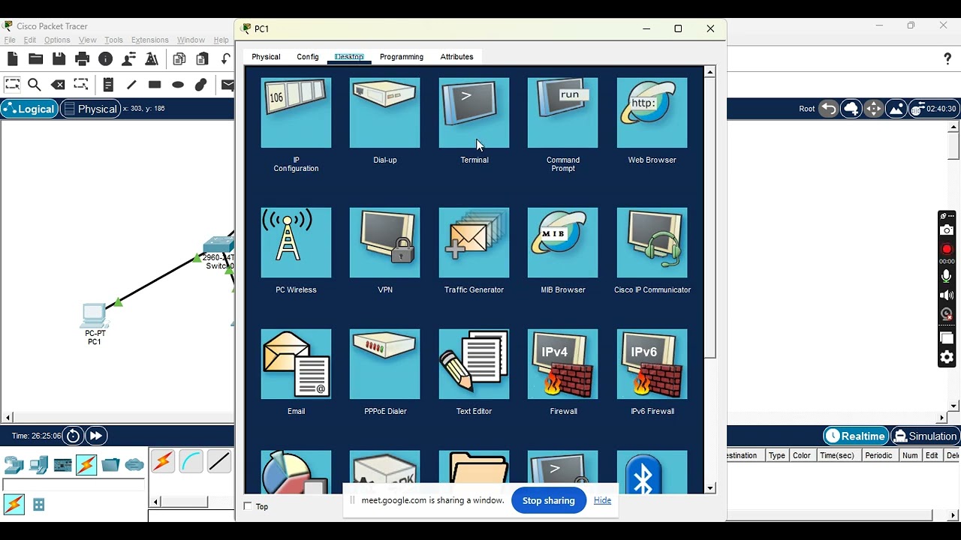The image size is (961, 540).
Task: Create a new file in Packet Tracer toolbar
Action: pos(13,59)
